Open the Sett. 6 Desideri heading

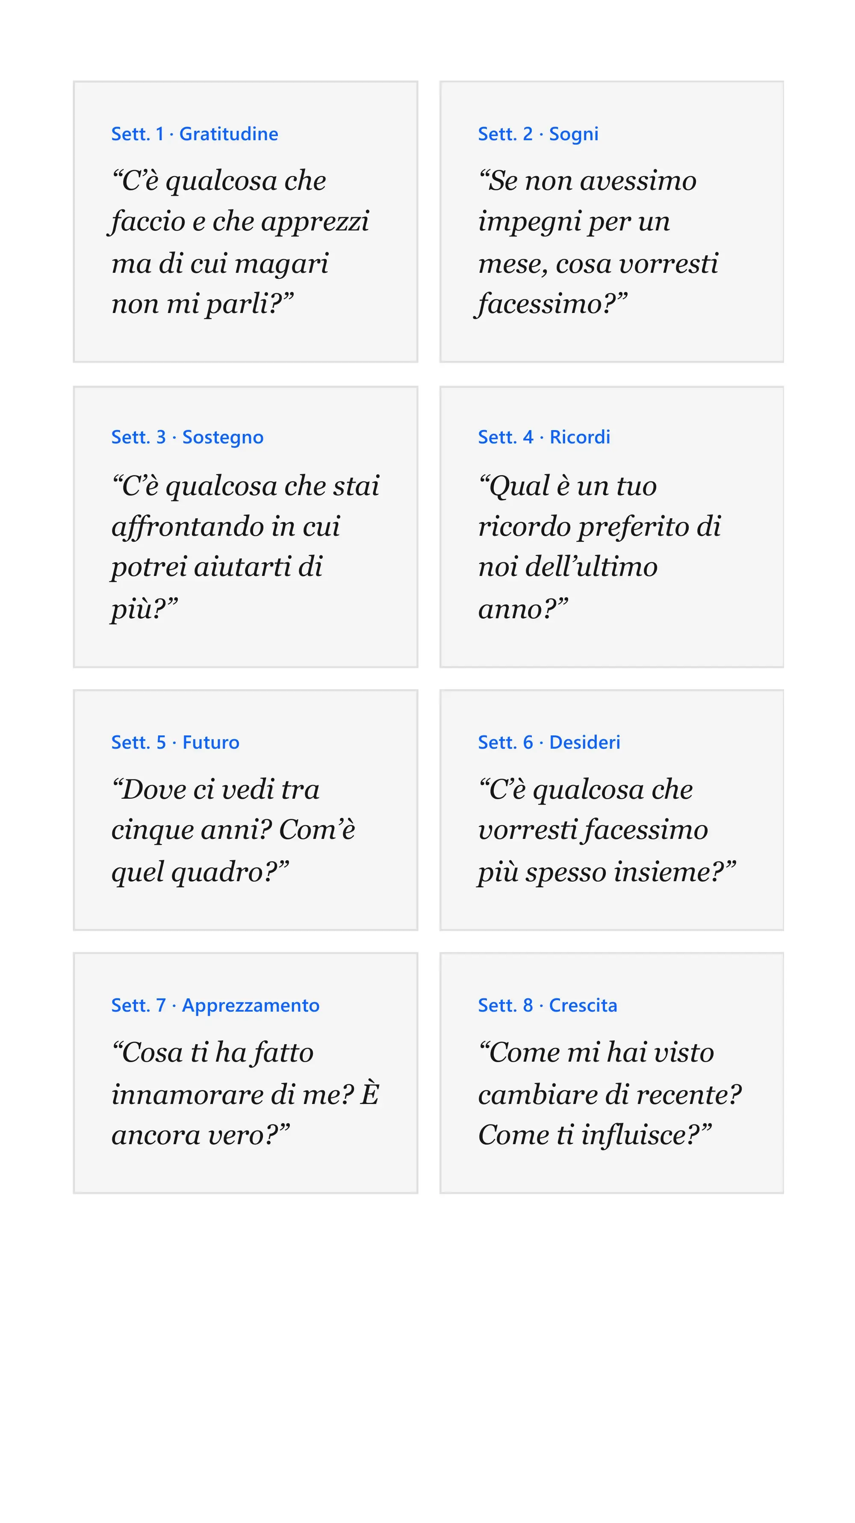[549, 743]
